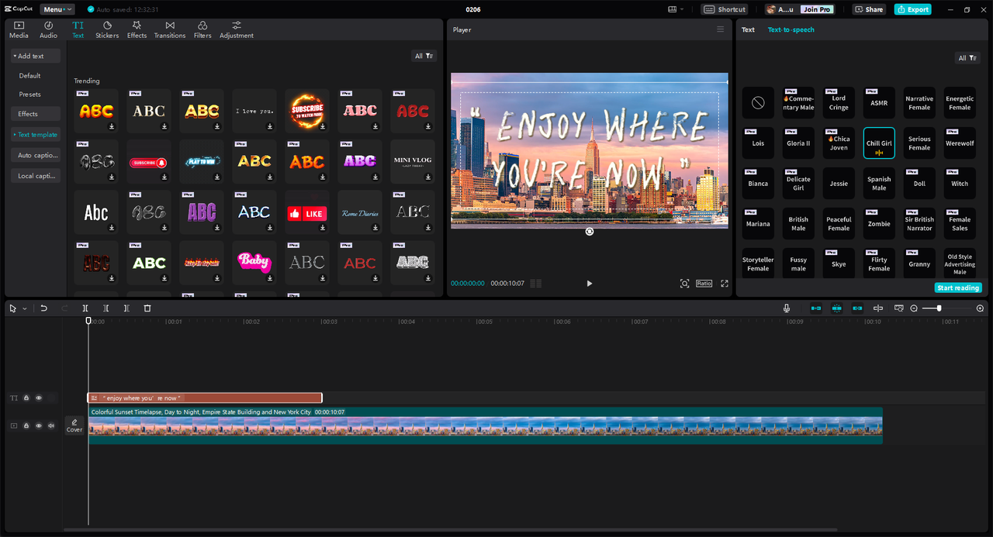Click the SUBSCRIBE fire circle template

point(307,111)
